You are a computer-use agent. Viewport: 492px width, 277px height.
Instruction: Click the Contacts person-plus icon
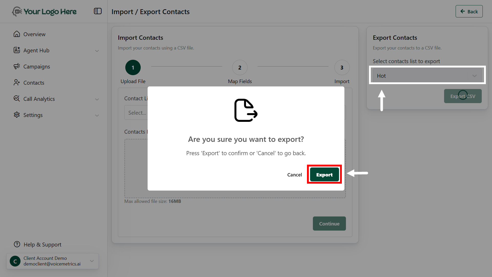(x=17, y=83)
